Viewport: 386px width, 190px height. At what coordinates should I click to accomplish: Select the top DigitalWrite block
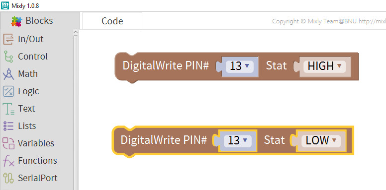pyautogui.click(x=166, y=66)
